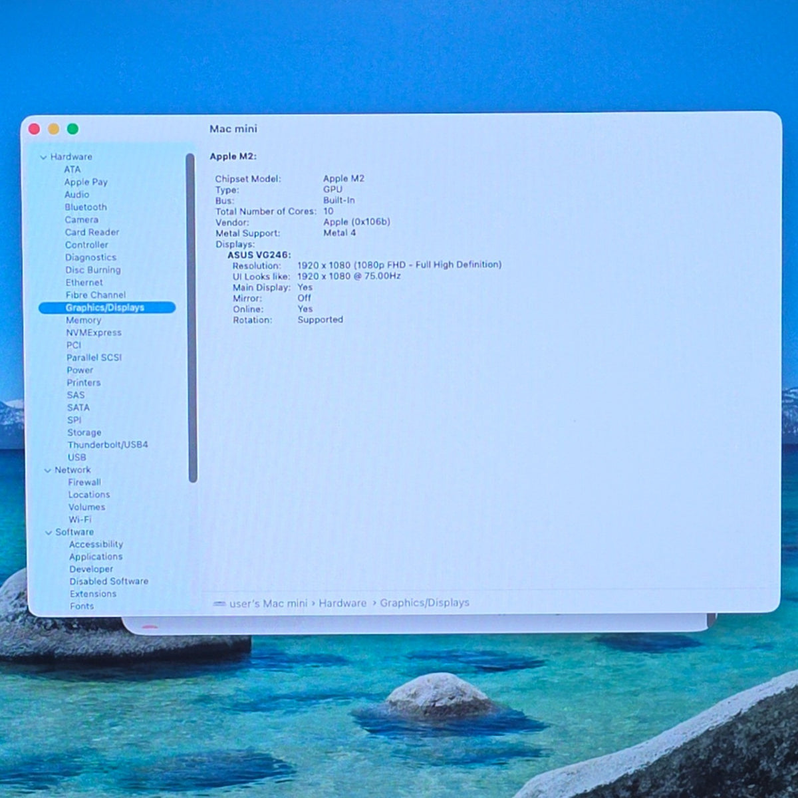Screen dimensions: 798x798
Task: Open the PCI entry
Action: tap(73, 345)
